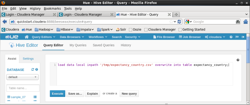Screen dimensions: 250x105
Task: Click the Hue logo in the navbar
Action: (x=12, y=37)
